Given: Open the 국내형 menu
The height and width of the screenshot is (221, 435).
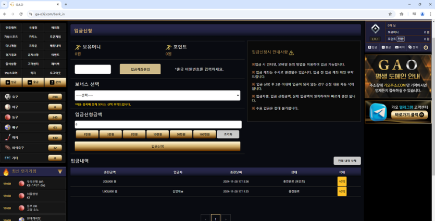Looking at the screenshot, I should [33, 28].
